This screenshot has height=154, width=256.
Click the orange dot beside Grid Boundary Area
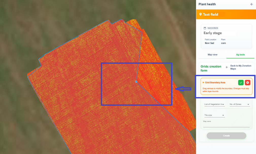[203, 82]
